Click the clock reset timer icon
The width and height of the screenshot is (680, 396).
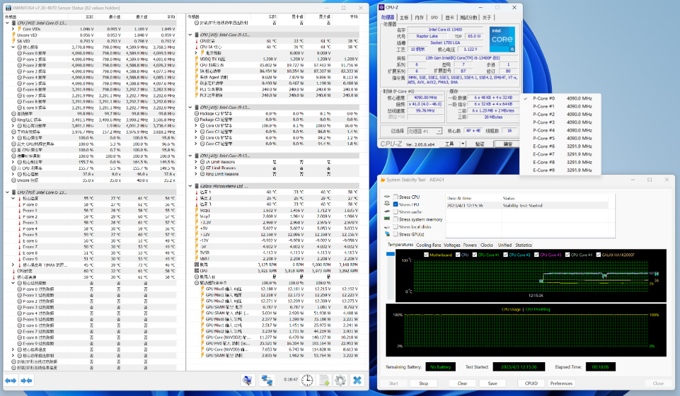pyautogui.click(x=307, y=380)
